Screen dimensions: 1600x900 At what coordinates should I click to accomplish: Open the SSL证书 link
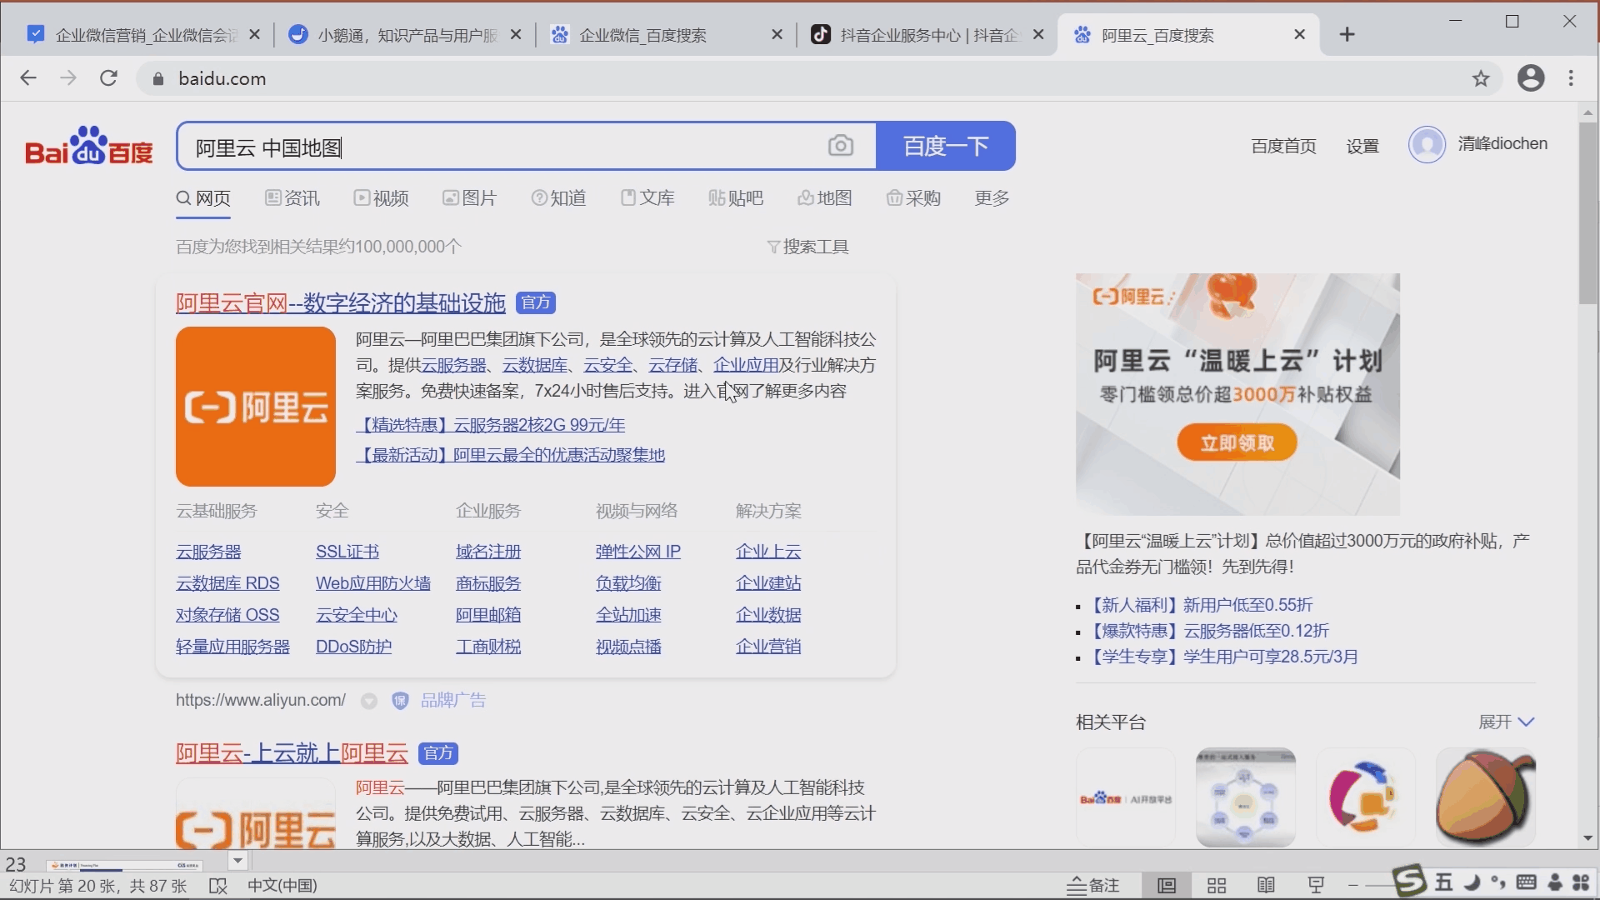[347, 552]
